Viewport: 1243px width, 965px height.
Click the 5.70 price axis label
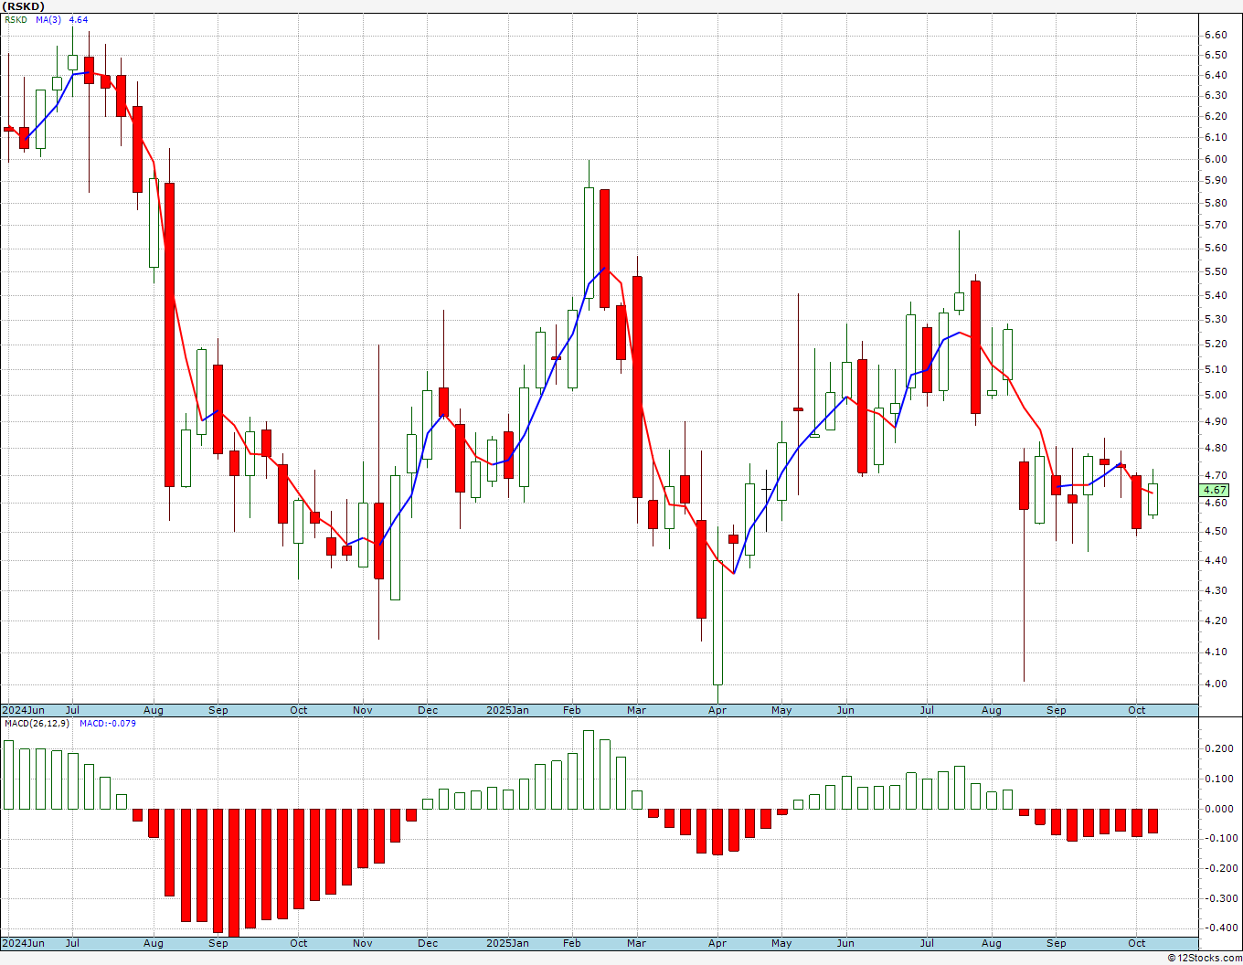click(x=1216, y=225)
